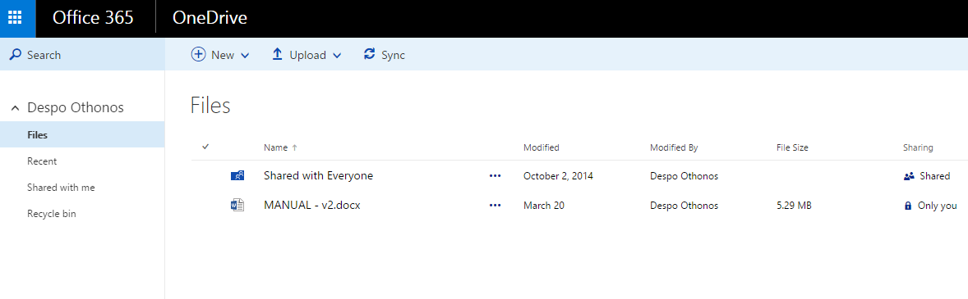Collapse the Despo Othonos section chevron
968x299 pixels.
[x=16, y=108]
